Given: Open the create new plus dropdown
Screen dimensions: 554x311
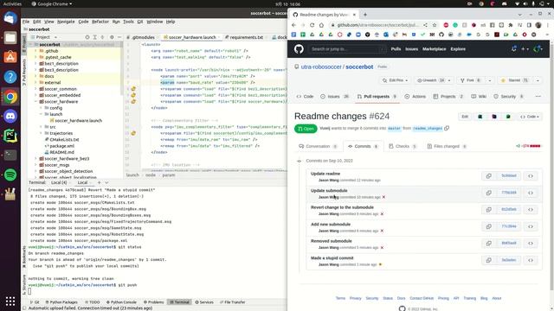Looking at the screenshot, I should tap(525, 49).
